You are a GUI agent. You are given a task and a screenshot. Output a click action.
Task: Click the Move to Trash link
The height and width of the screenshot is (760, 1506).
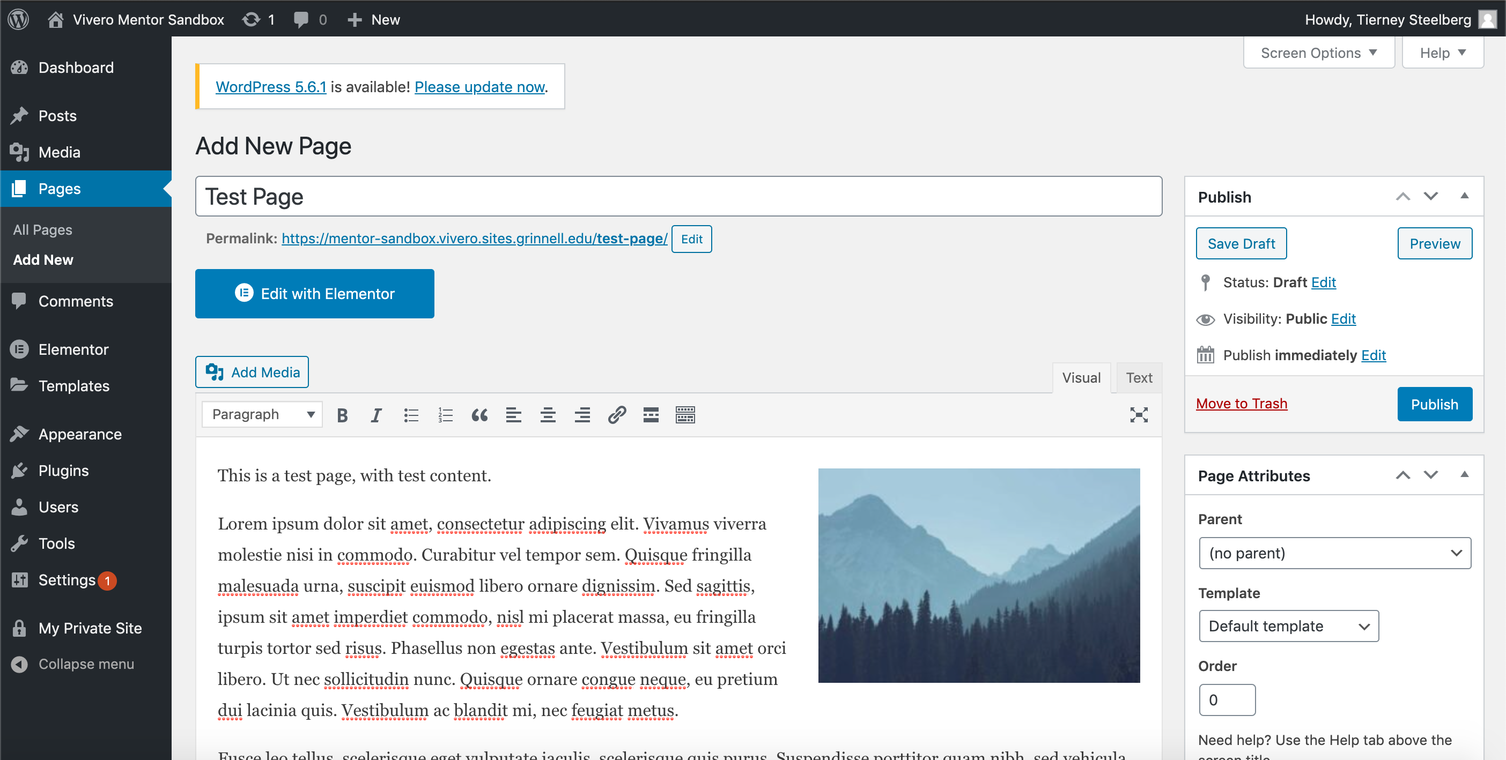(1242, 403)
